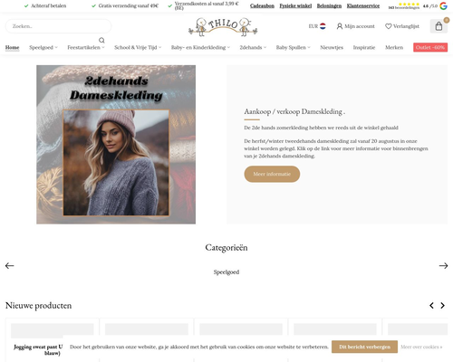Expand School & Vrije Tijd menu
The width and height of the screenshot is (453, 362).
click(138, 47)
